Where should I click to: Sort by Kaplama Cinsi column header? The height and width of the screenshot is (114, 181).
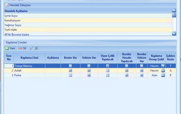pyautogui.click(x=29, y=58)
